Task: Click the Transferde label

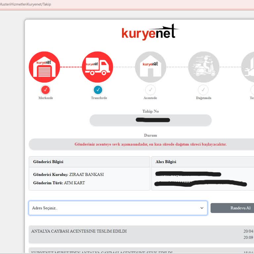Action: pyautogui.click(x=99, y=98)
